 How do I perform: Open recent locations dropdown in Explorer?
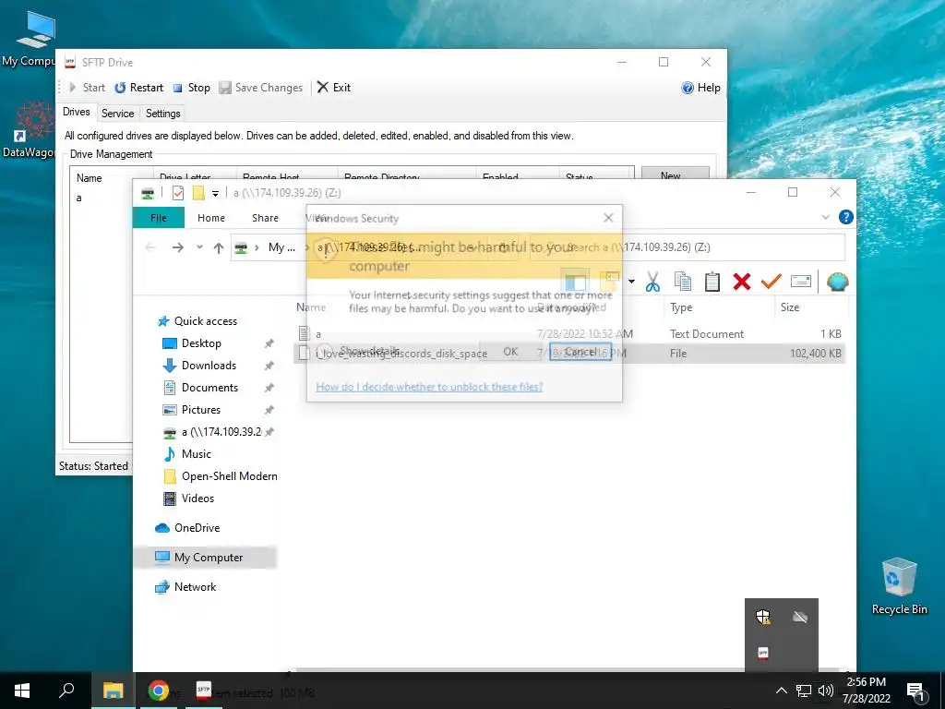(199, 247)
